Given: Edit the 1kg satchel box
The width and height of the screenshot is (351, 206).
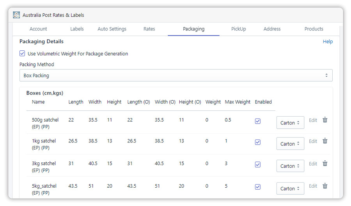Looking at the screenshot, I should coord(313,141).
